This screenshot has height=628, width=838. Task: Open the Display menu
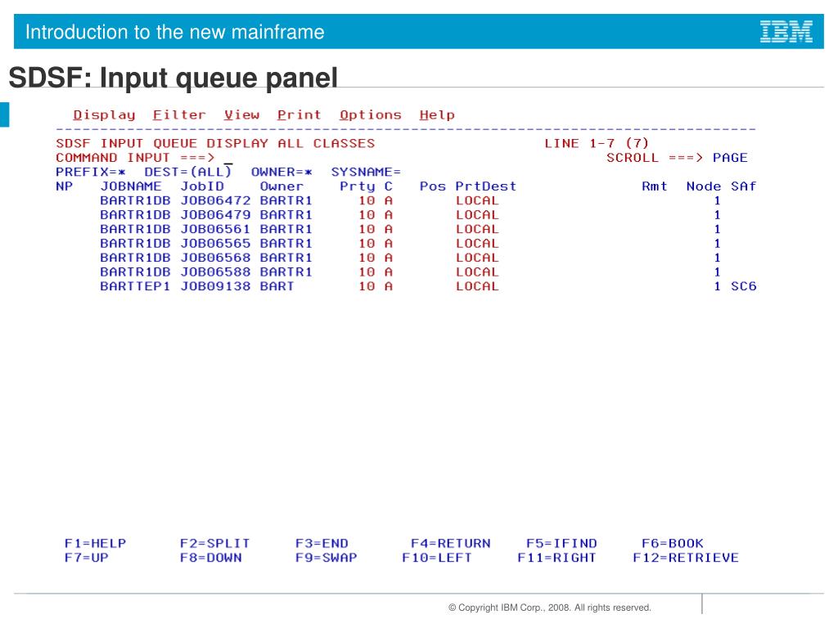pos(104,115)
